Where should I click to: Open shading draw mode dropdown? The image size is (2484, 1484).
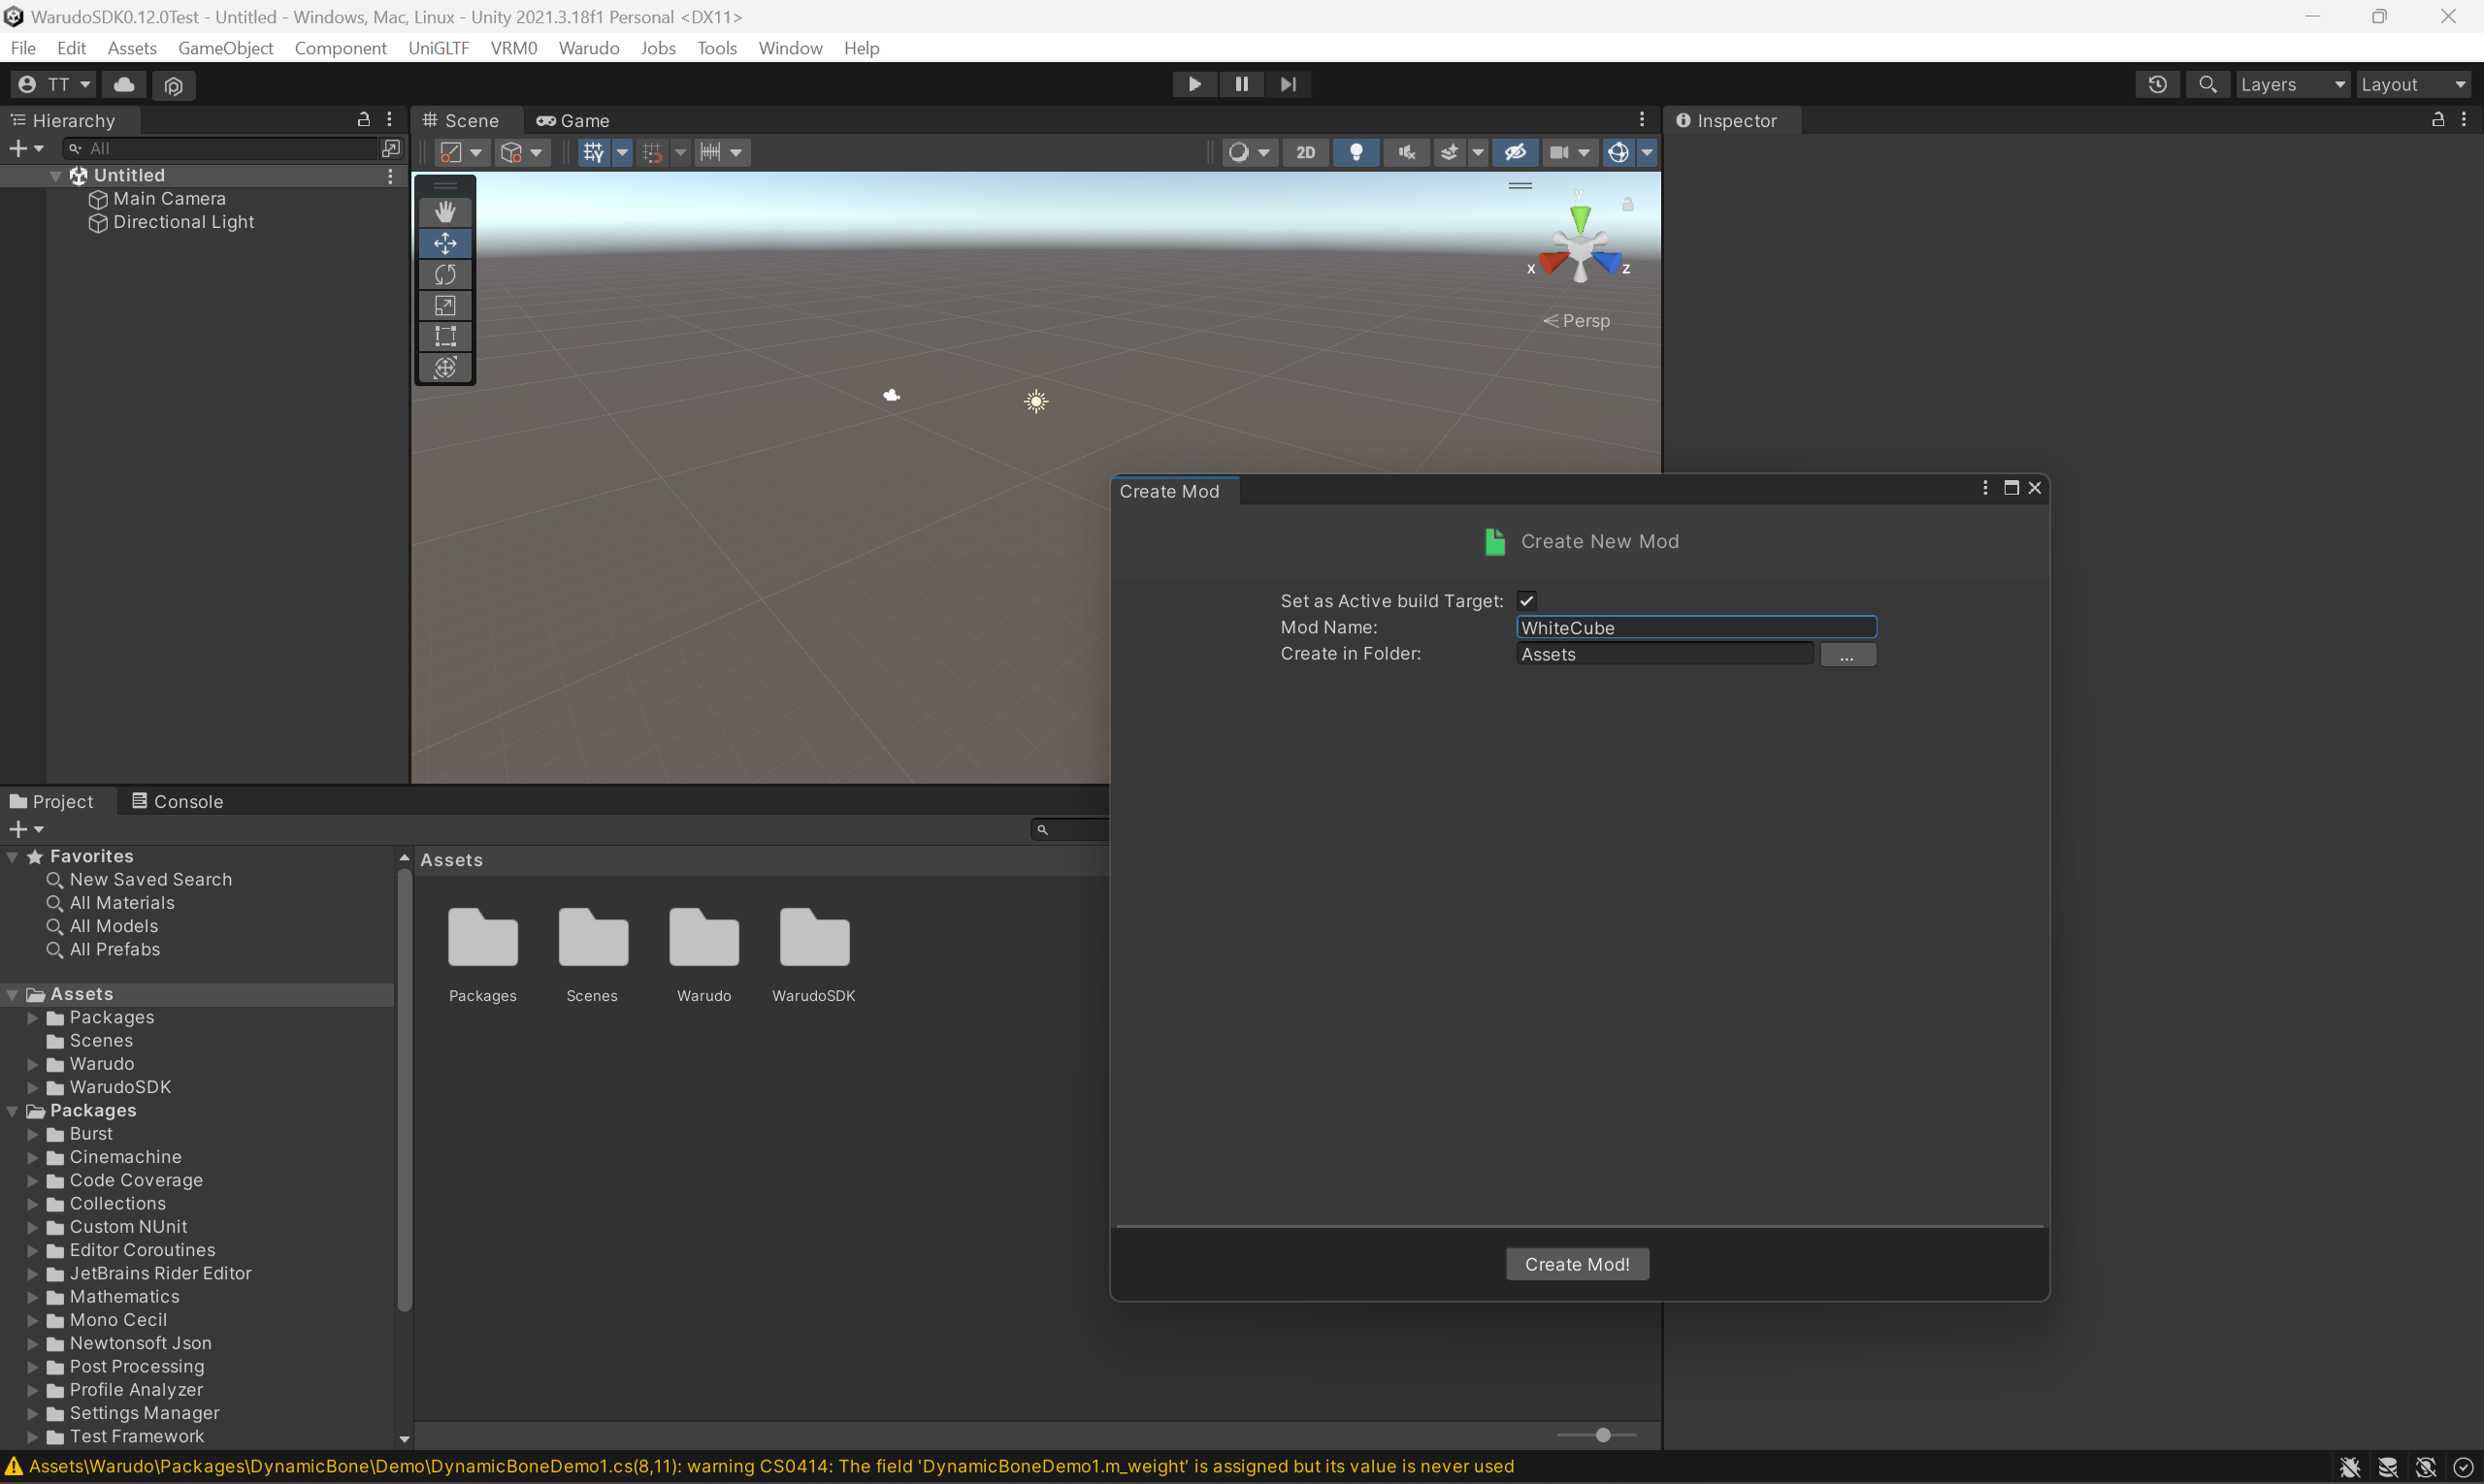tap(1249, 152)
